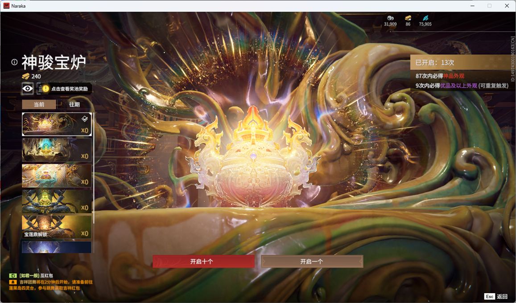Click the Esc 返回 back button

tap(496, 296)
